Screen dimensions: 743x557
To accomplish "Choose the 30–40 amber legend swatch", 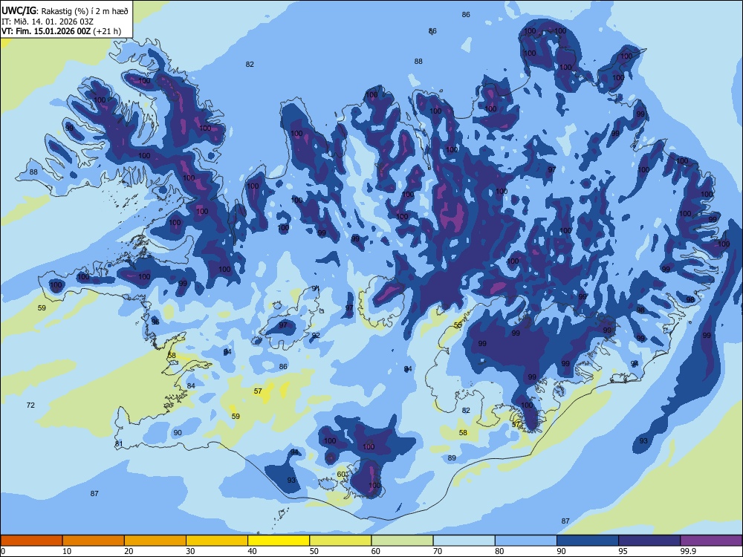I will (217, 541).
